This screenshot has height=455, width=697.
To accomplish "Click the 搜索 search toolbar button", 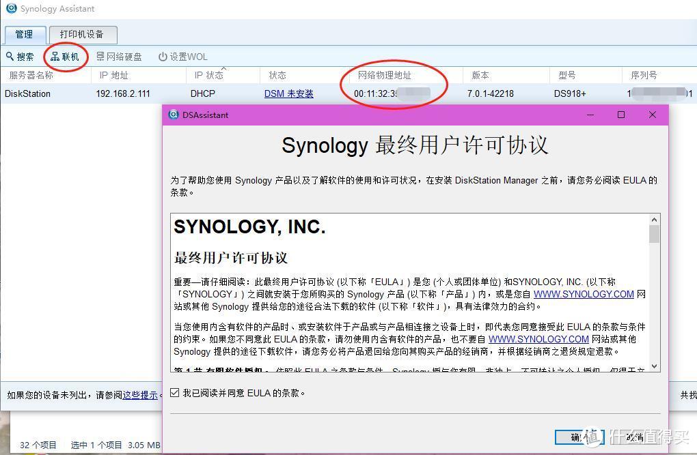I will pyautogui.click(x=20, y=57).
